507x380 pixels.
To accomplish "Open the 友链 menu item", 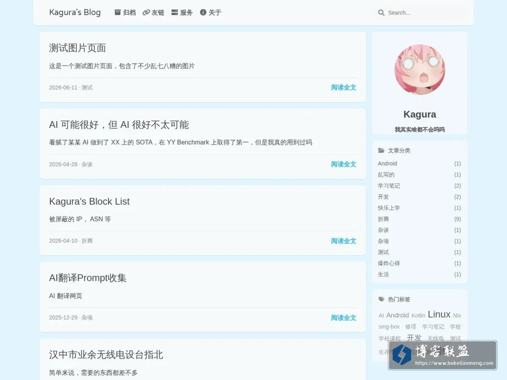I will (153, 12).
